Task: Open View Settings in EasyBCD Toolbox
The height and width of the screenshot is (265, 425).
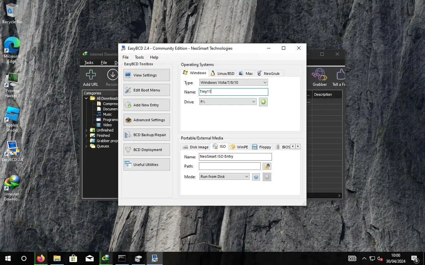Action: pyautogui.click(x=146, y=75)
